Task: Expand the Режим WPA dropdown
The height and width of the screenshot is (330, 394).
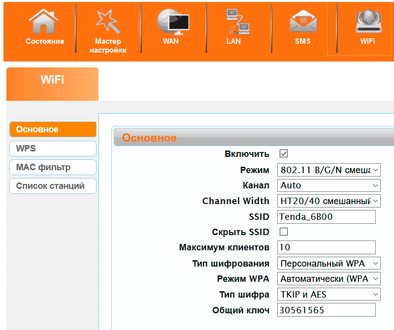Action: [x=328, y=279]
